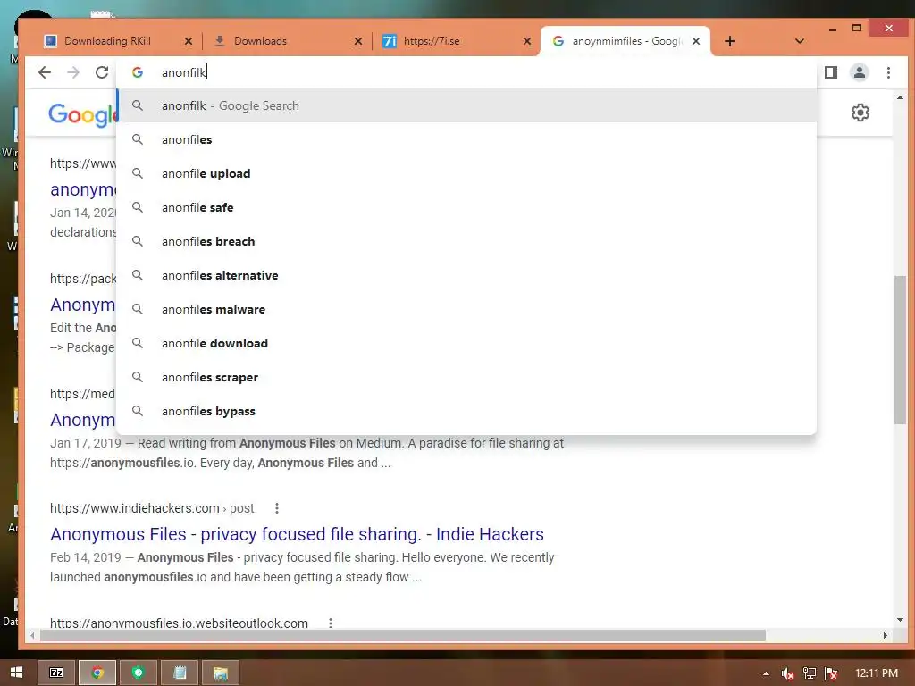915x686 pixels.
Task: Open options dots next to websiteoutlook.com result
Action: point(331,623)
